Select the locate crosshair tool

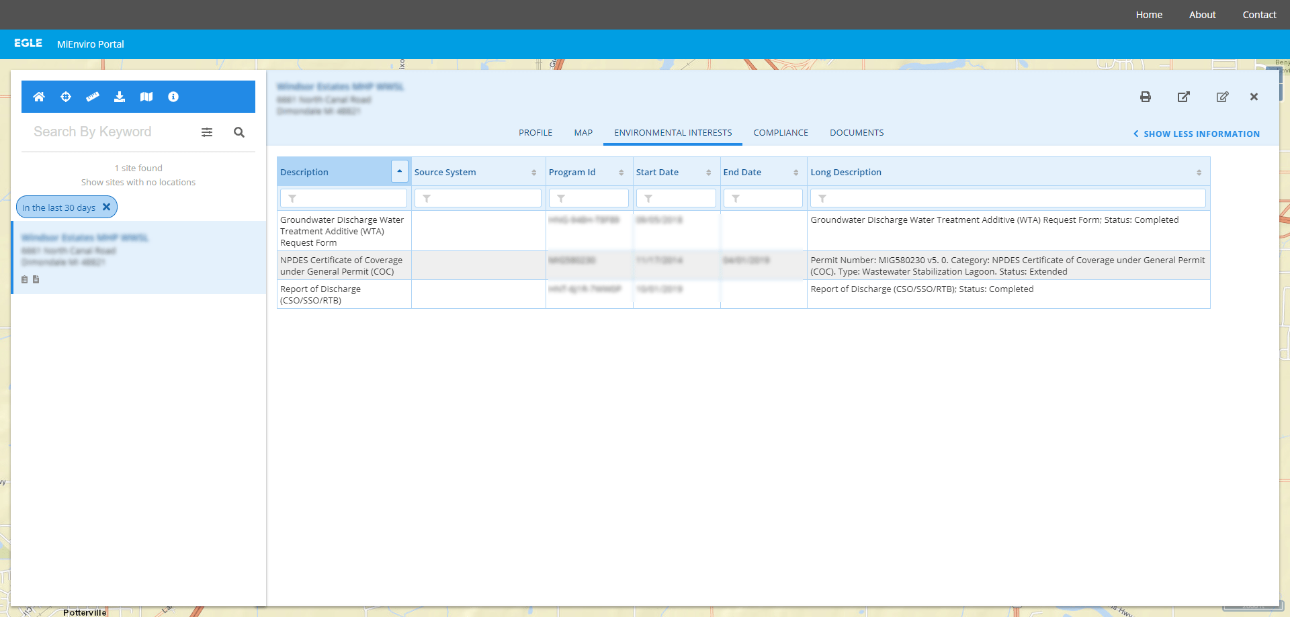coord(66,97)
